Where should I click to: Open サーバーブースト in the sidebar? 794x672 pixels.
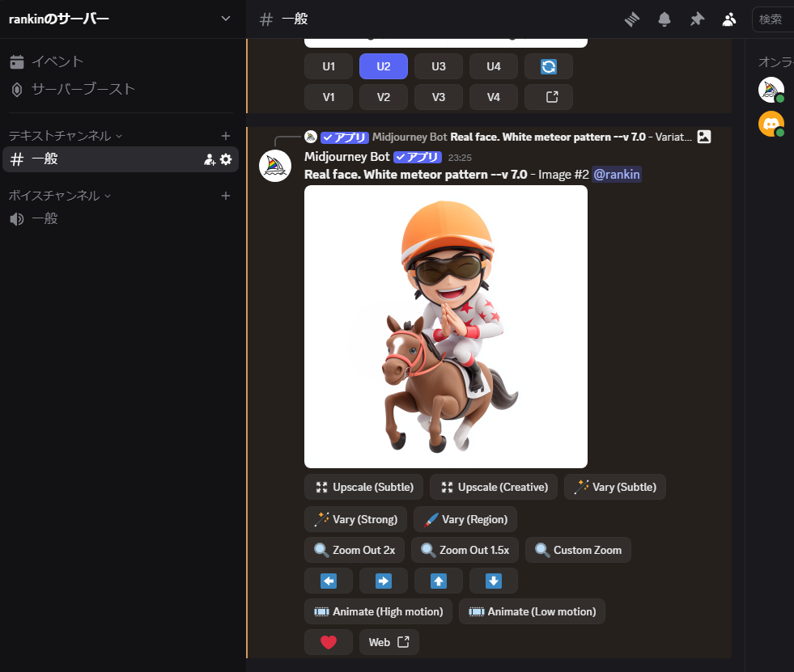point(83,89)
